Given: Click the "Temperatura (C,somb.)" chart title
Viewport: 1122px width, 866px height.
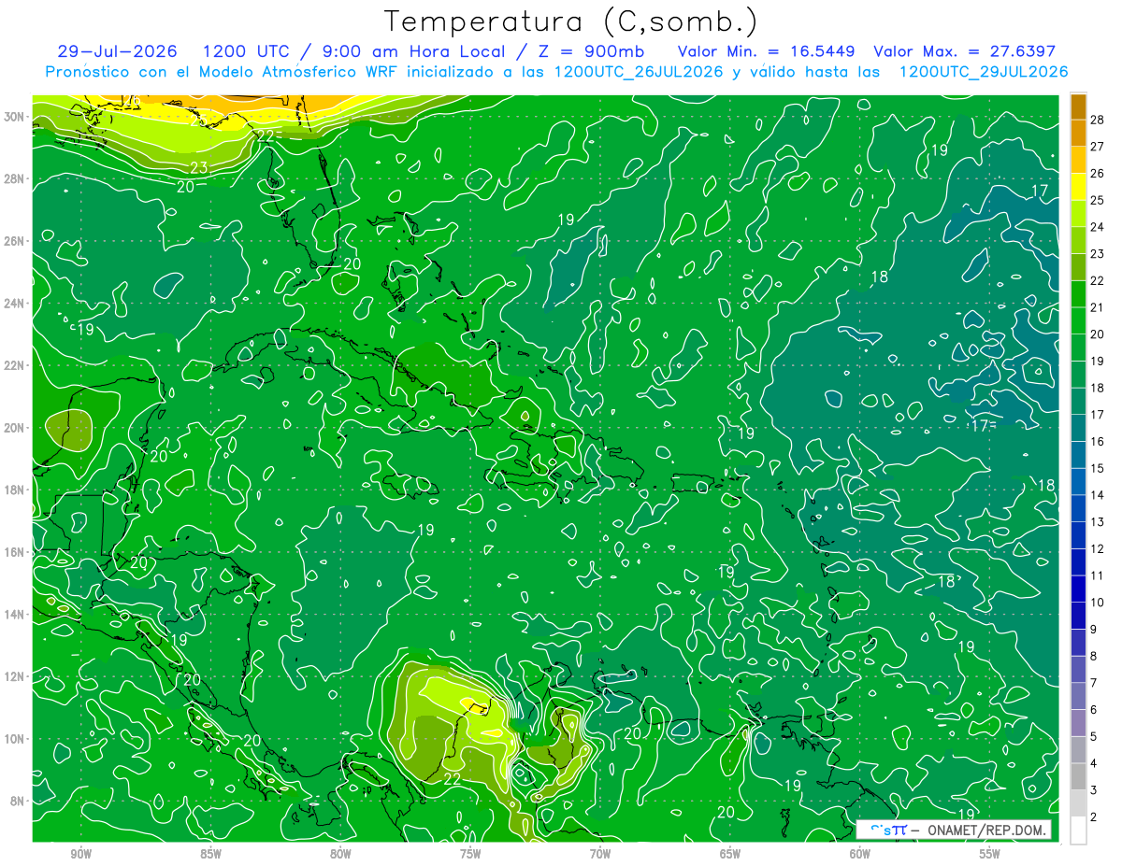Looking at the screenshot, I should point(571,21).
